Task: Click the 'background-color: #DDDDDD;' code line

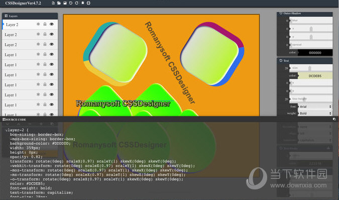Action: pos(40,143)
